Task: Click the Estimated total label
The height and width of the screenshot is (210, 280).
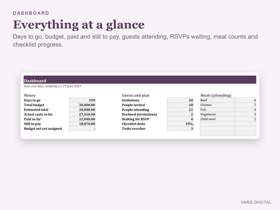Action: [x=36, y=110]
